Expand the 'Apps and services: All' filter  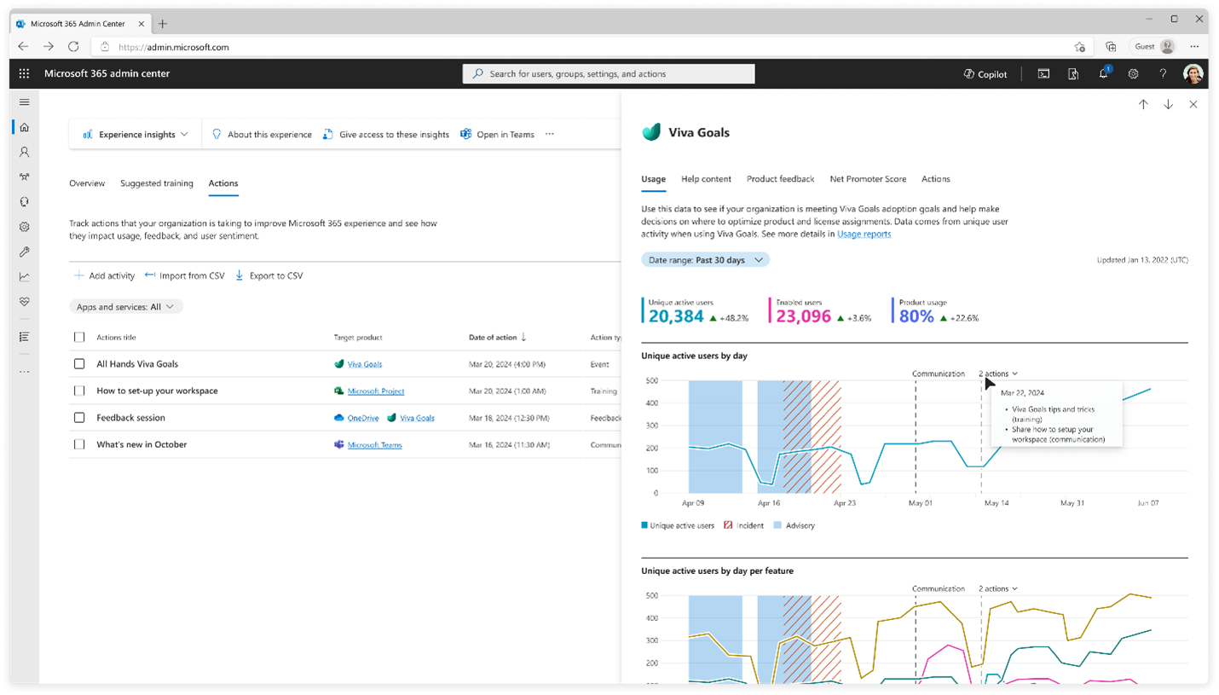pos(125,306)
